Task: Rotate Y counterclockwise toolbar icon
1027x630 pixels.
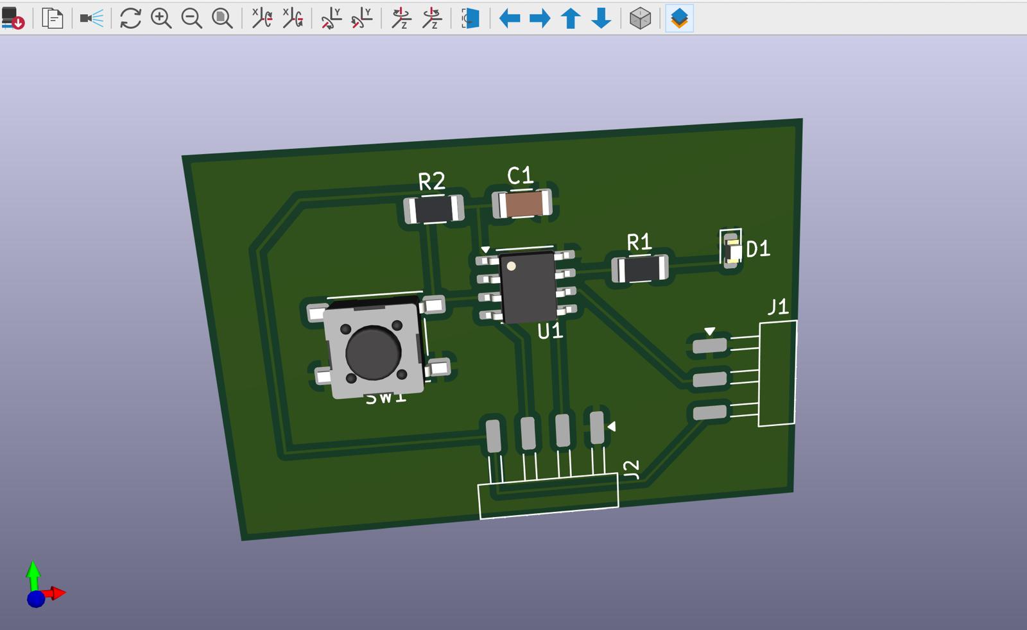Action: click(362, 18)
